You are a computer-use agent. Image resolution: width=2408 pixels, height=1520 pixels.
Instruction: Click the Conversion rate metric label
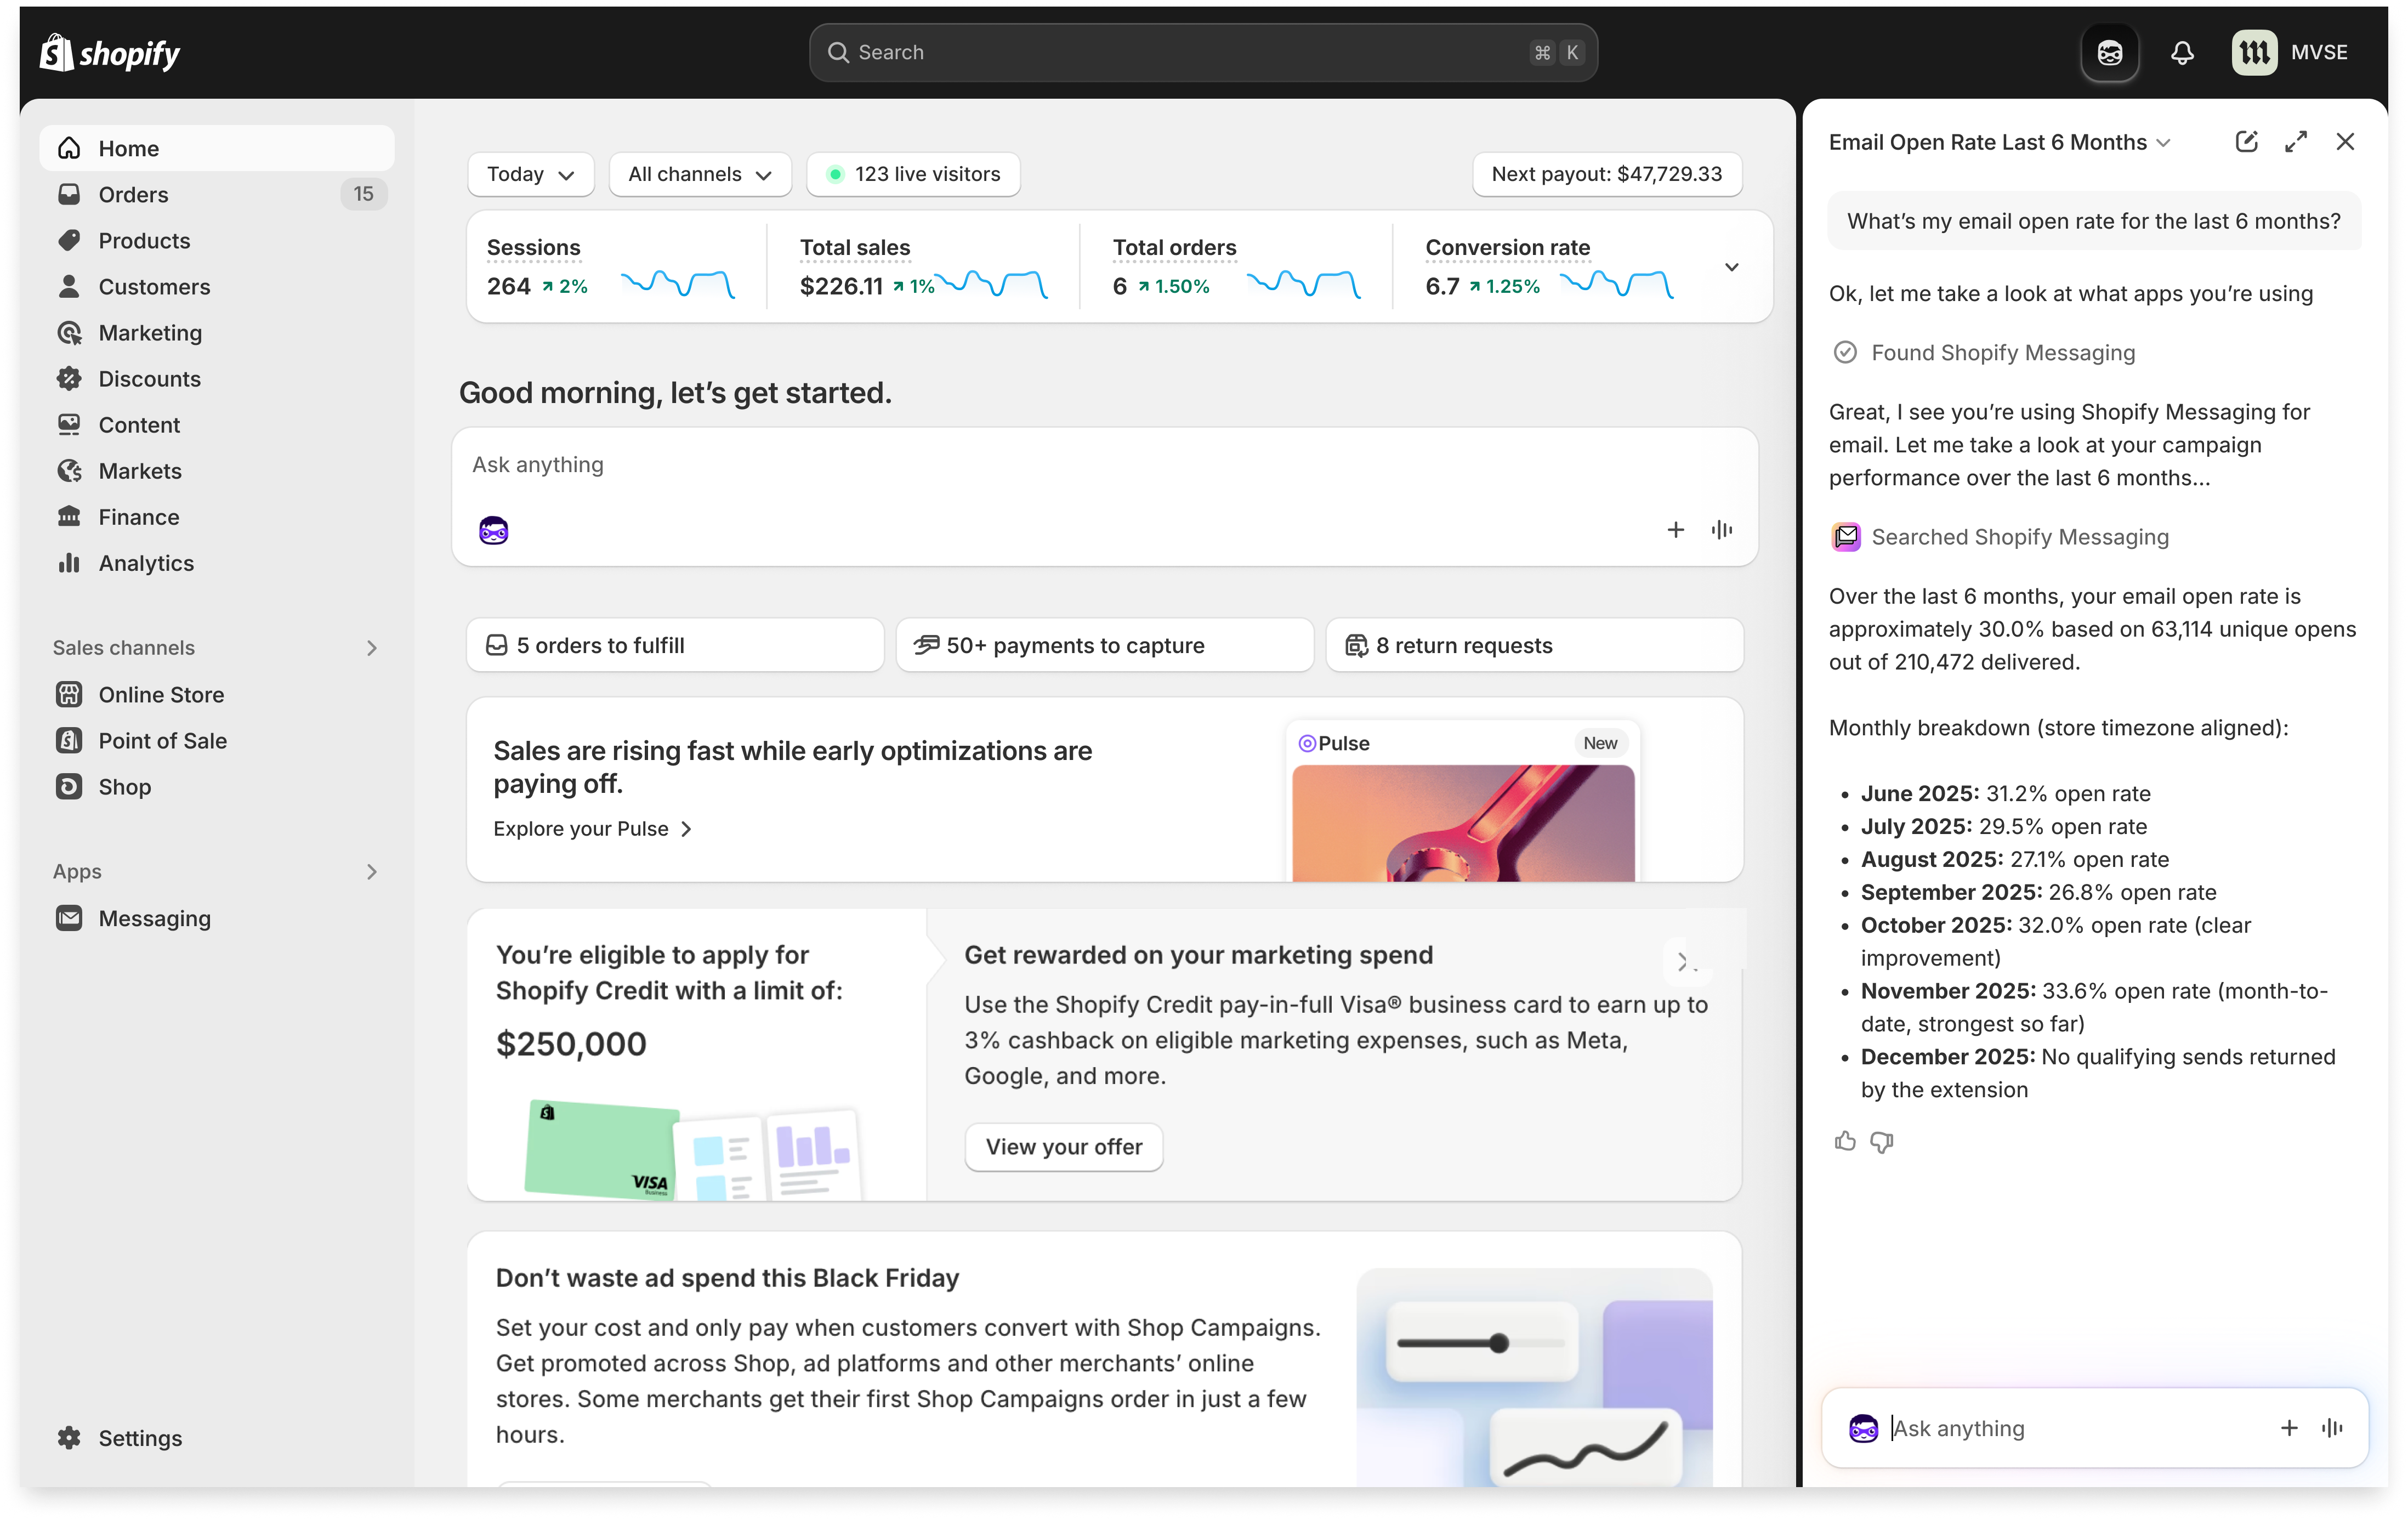coord(1507,247)
